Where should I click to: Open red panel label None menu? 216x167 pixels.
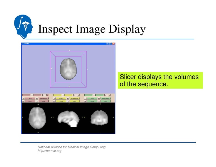[x=30, y=101]
